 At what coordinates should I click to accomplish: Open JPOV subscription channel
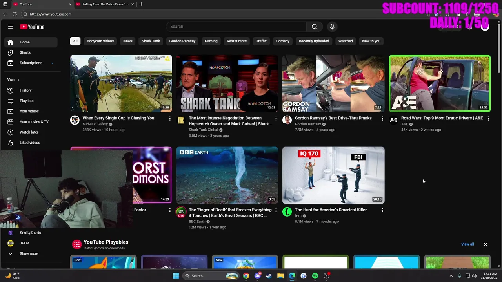pyautogui.click(x=31, y=243)
